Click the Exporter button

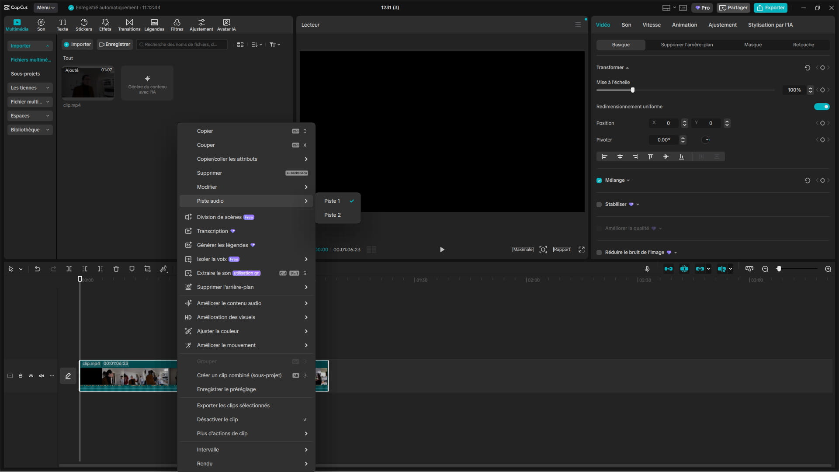coord(770,7)
